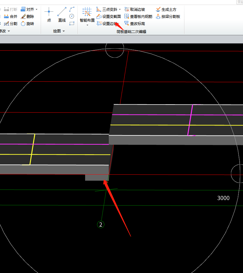Select the 直线 line drawing tool
The height and width of the screenshot is (273, 243).
tap(62, 14)
